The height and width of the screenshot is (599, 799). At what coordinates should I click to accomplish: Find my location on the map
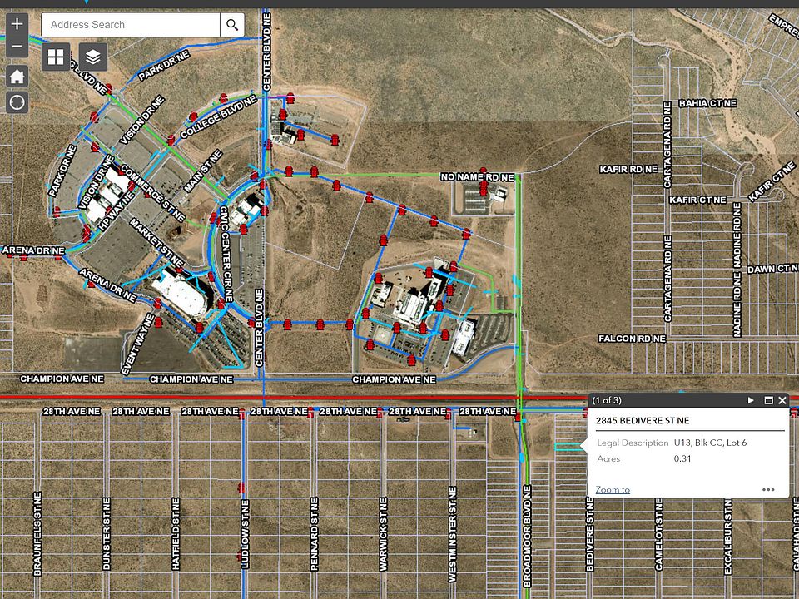pos(17,102)
